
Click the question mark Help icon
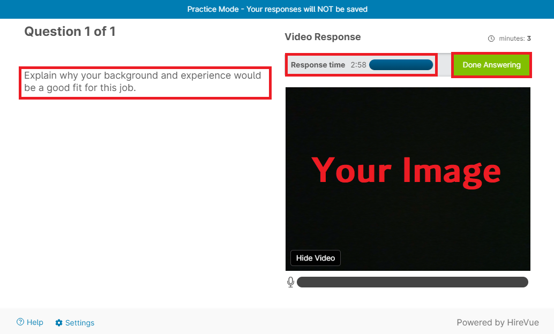[20, 322]
